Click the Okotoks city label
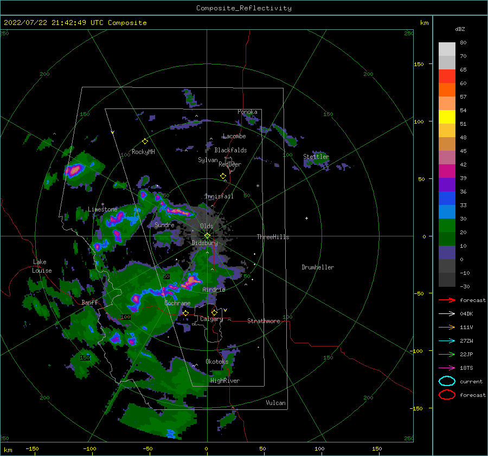The width and height of the screenshot is (488, 456). (x=217, y=362)
